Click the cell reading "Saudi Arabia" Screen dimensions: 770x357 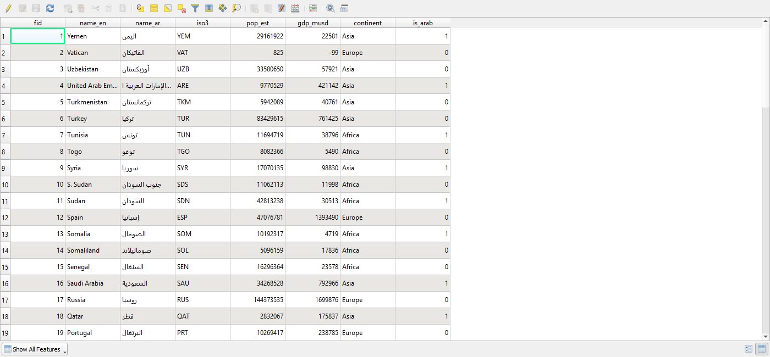pyautogui.click(x=92, y=283)
